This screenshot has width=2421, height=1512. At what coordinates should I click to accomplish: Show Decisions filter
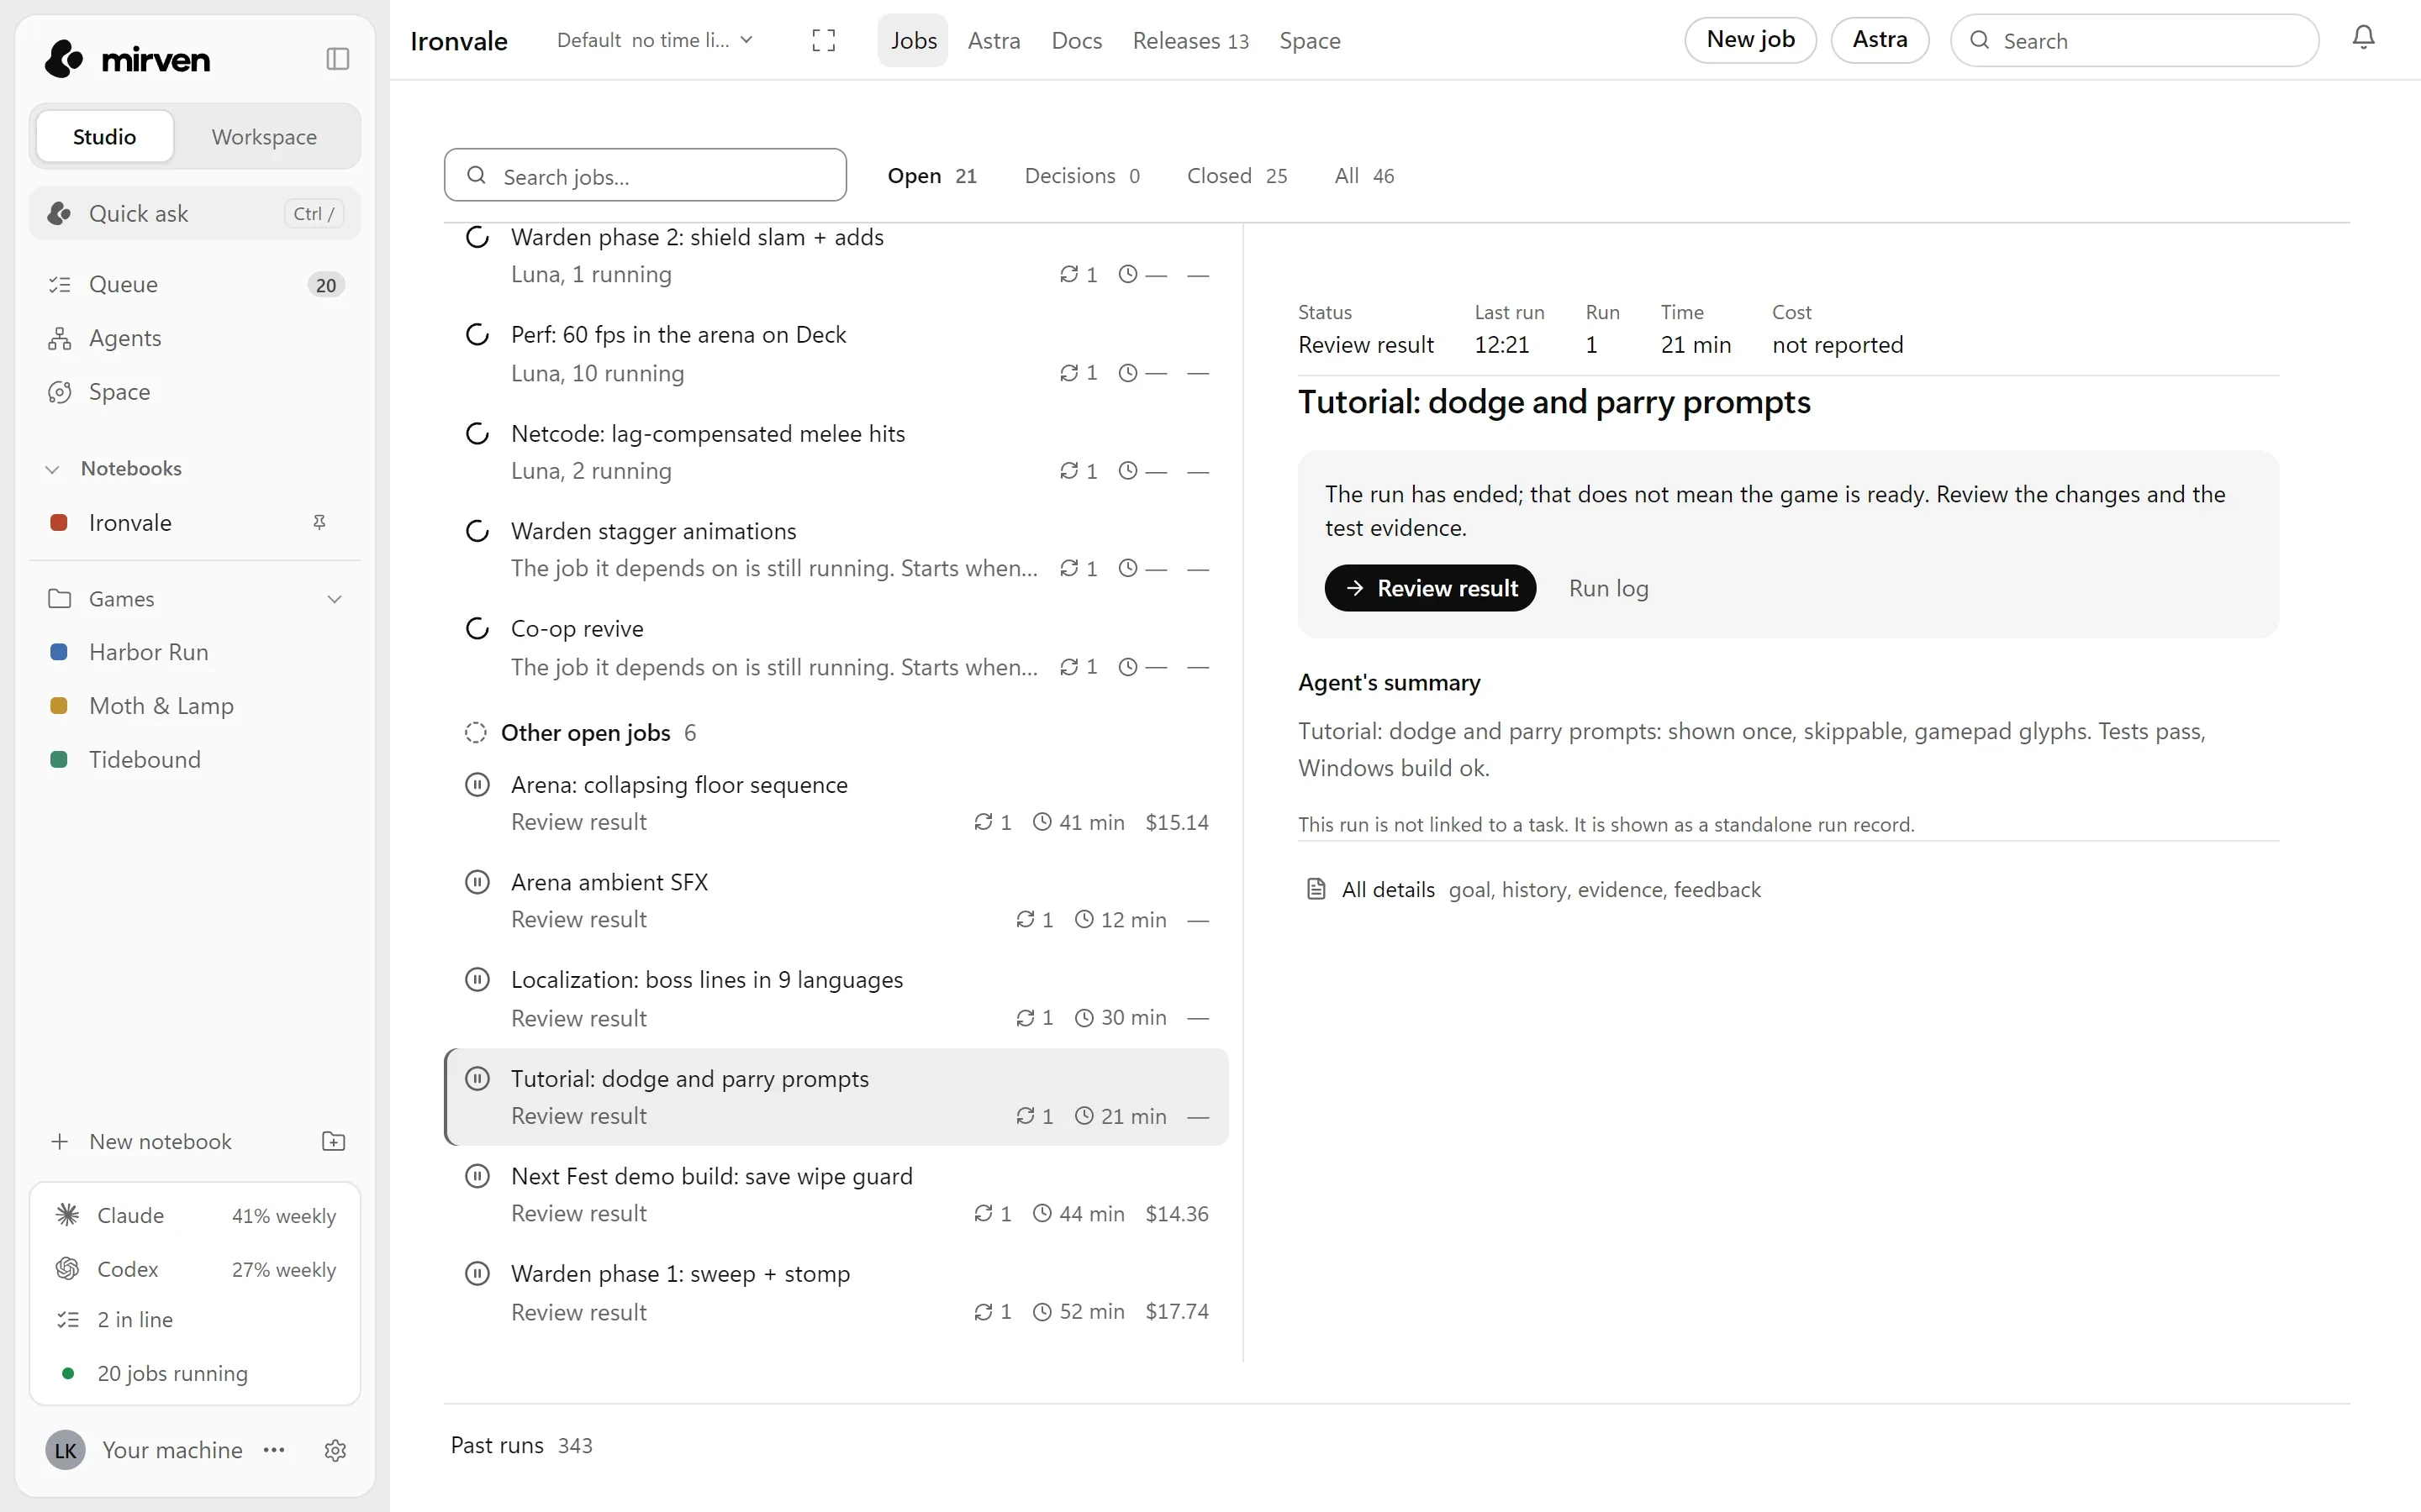pyautogui.click(x=1081, y=176)
